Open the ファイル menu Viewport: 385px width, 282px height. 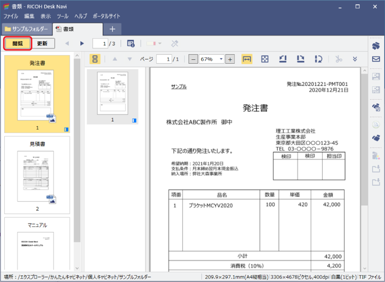10,16
